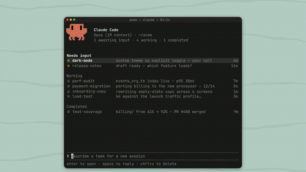The image size is (306, 172).
Task: Select the onboarding-copy session name
Action: (x=89, y=91)
